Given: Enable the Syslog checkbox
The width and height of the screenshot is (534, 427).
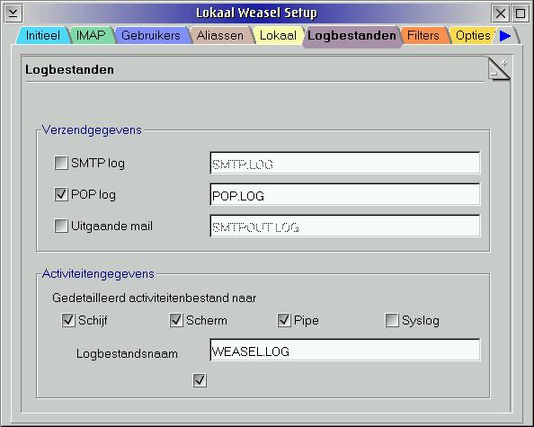Looking at the screenshot, I should pyautogui.click(x=392, y=320).
